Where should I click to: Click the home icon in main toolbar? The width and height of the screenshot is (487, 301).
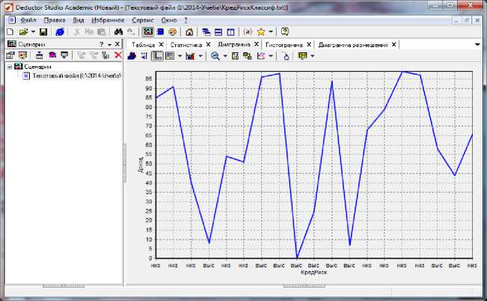[x=189, y=32]
